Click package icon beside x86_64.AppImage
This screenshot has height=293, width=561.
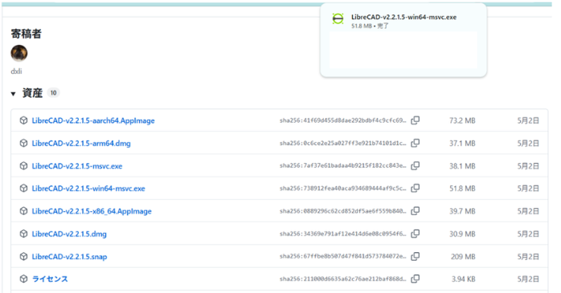pos(23,211)
